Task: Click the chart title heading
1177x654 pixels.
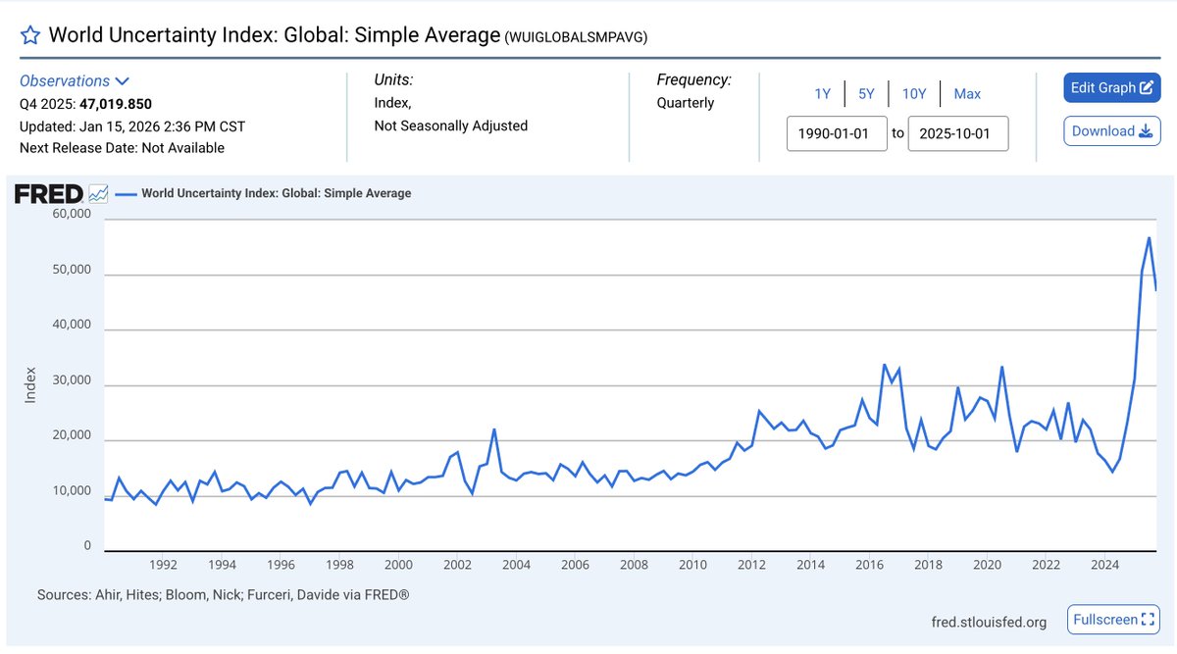Action: click(275, 35)
